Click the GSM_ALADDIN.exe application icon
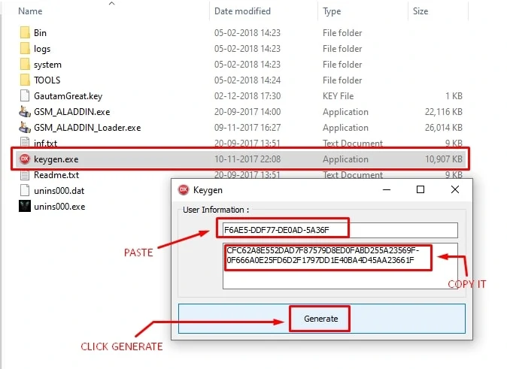Viewport: 507px width, 369px height. point(25,111)
